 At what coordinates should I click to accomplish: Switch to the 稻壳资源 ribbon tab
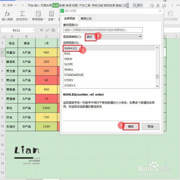[x=109, y=5]
